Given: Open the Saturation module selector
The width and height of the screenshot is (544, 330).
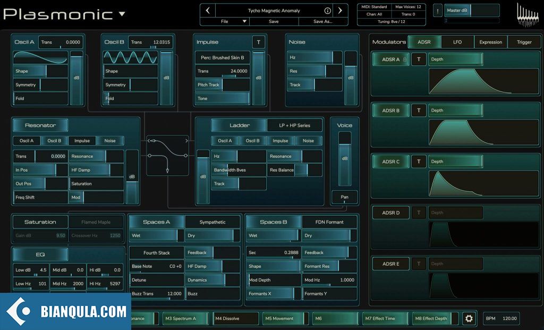Looking at the screenshot, I should tap(40, 222).
